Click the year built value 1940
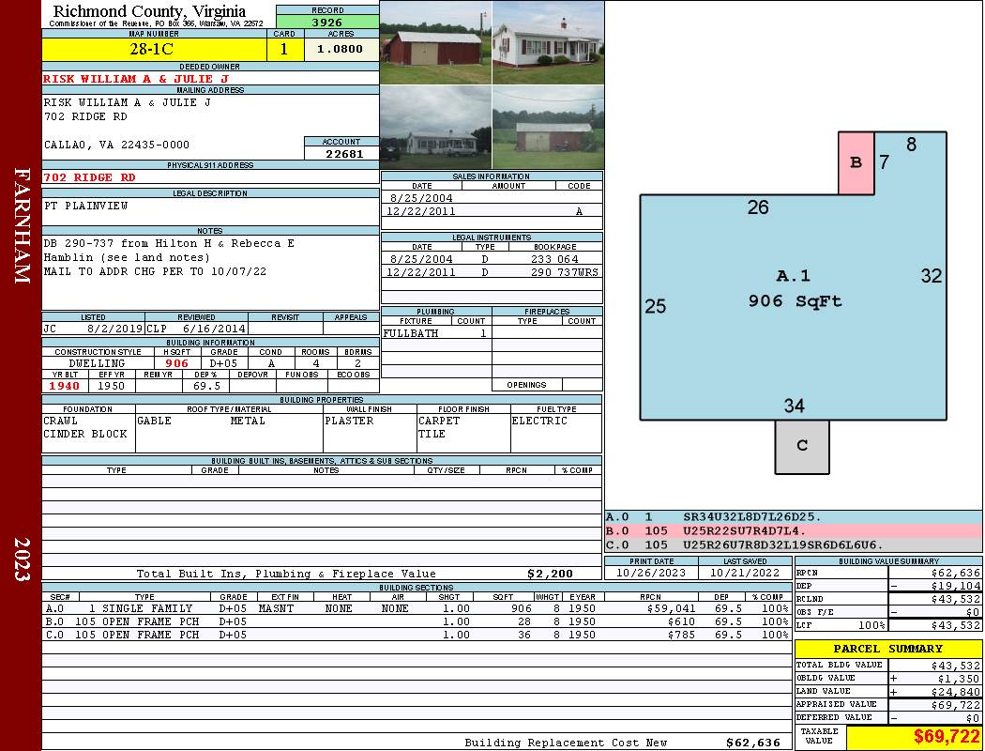Image resolution: width=985 pixels, height=751 pixels. point(65,386)
